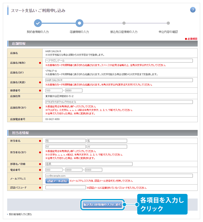
Task: Click the first phone number box
Action: (54, 170)
